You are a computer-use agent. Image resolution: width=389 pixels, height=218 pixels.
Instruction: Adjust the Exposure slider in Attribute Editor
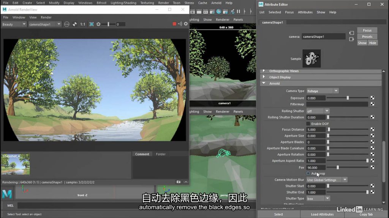click(348, 98)
